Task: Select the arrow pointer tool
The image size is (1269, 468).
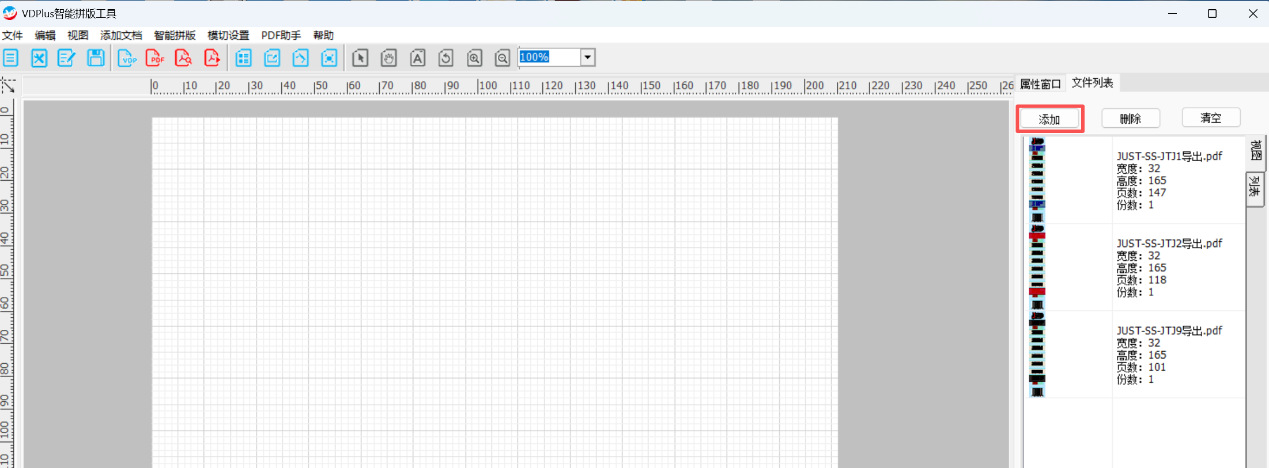Action: pos(360,58)
